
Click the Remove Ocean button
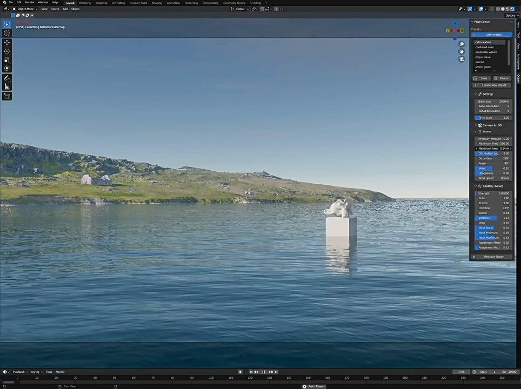pos(493,257)
